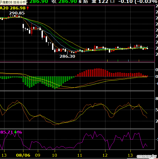
Task: Click the 13 label right of 12
Action: (x=130, y=155)
